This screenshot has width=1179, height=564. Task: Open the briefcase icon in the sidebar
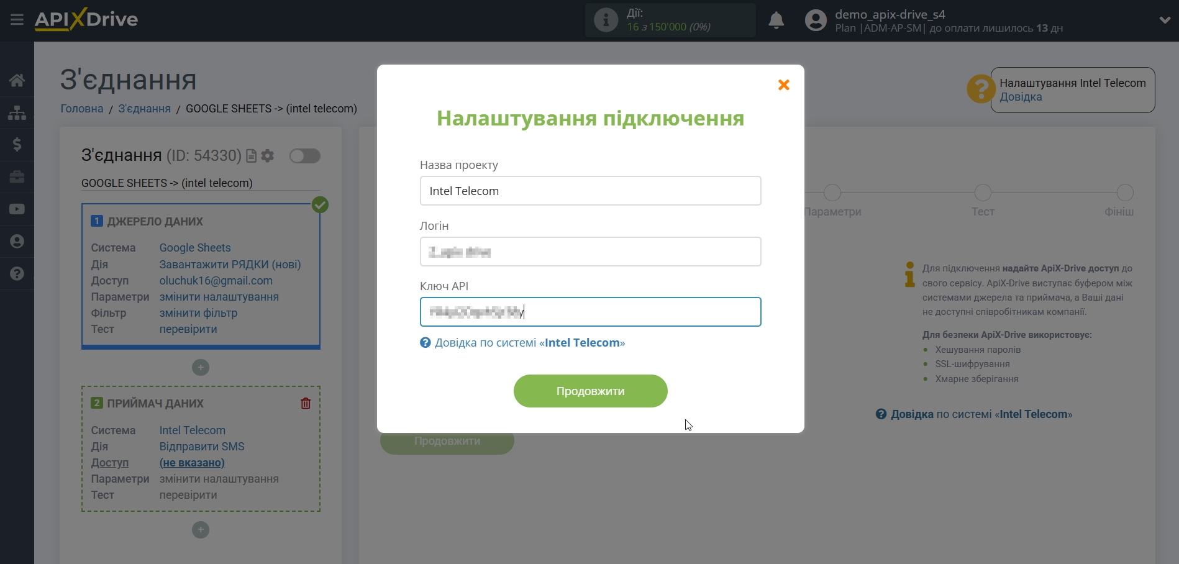[x=17, y=177]
